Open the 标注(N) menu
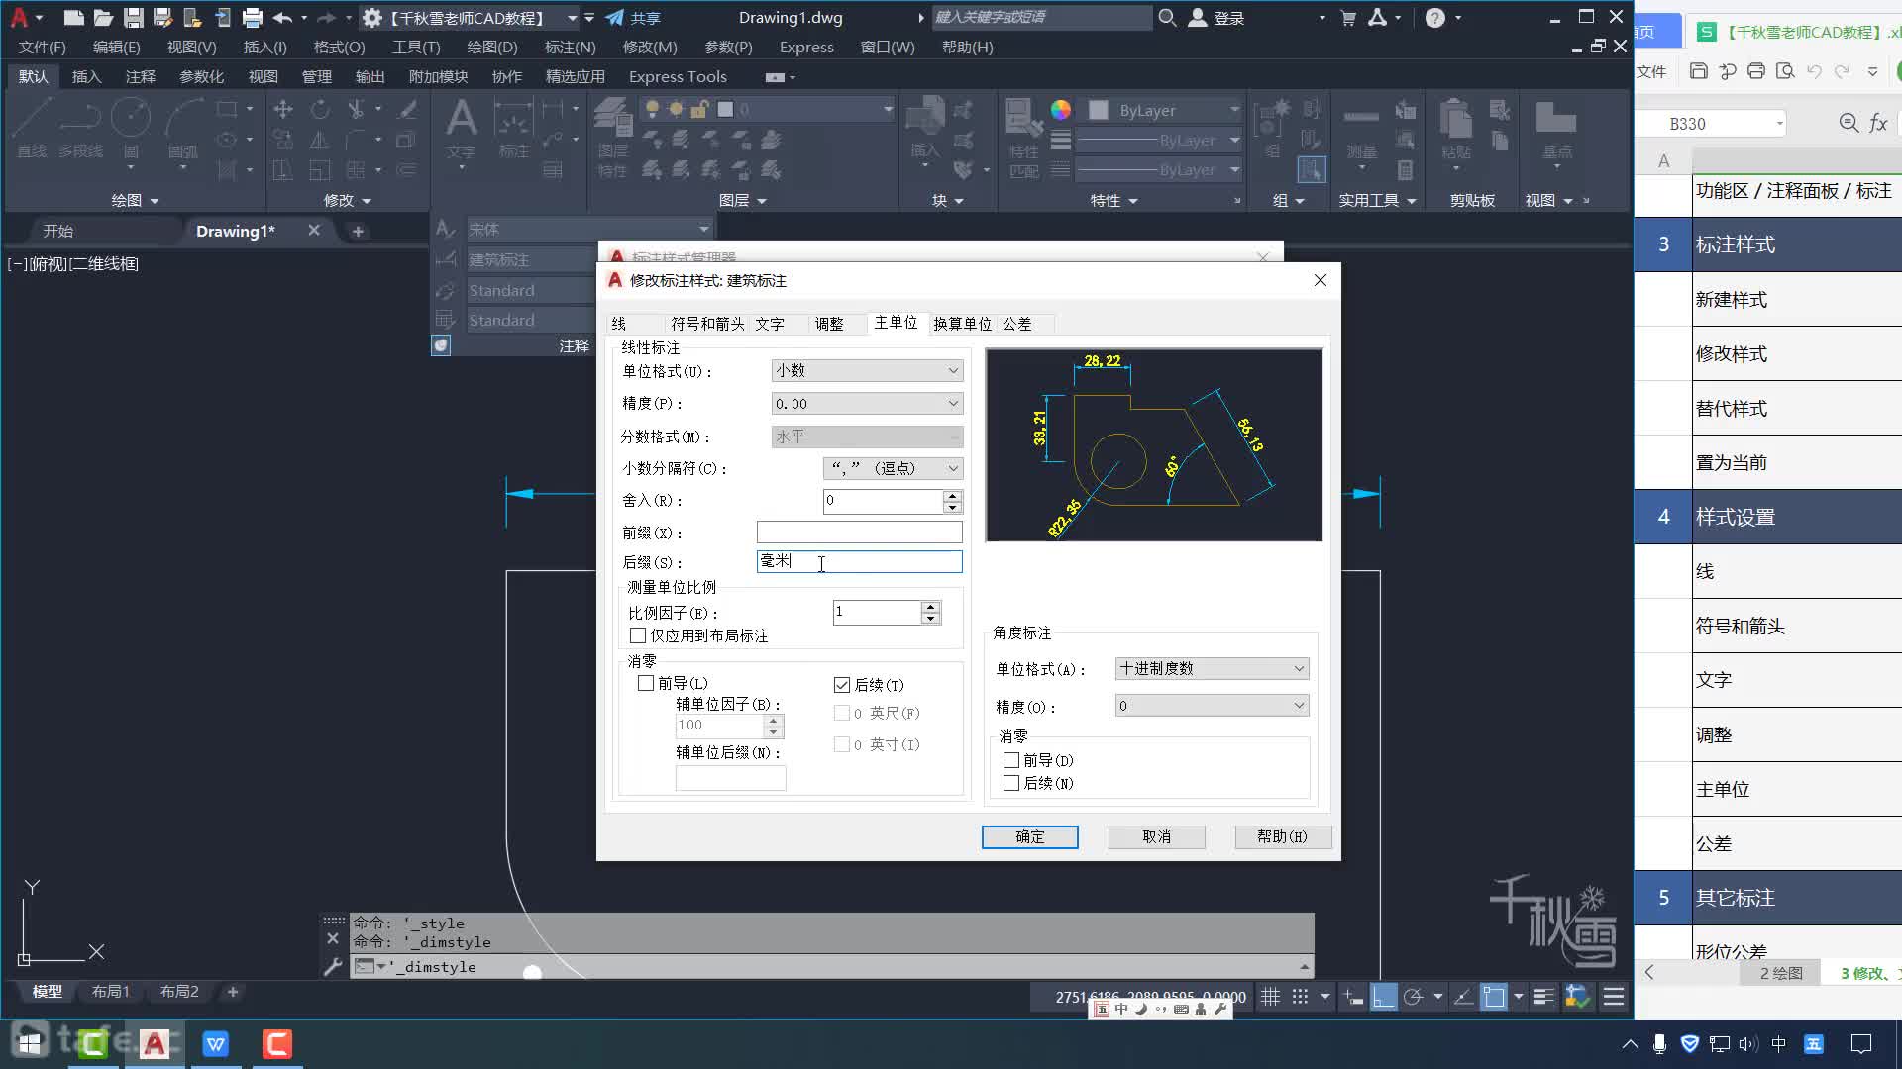This screenshot has width=1902, height=1069. pyautogui.click(x=570, y=47)
